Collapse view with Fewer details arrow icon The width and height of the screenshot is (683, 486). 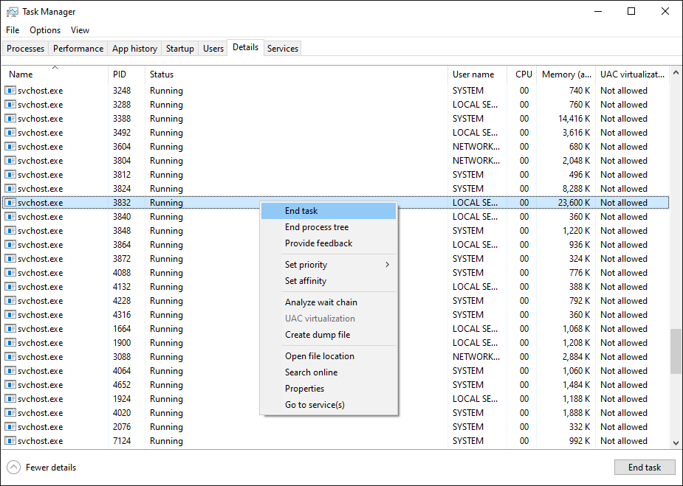coord(14,468)
